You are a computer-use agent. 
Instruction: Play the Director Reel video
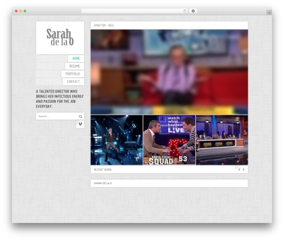pos(169,72)
